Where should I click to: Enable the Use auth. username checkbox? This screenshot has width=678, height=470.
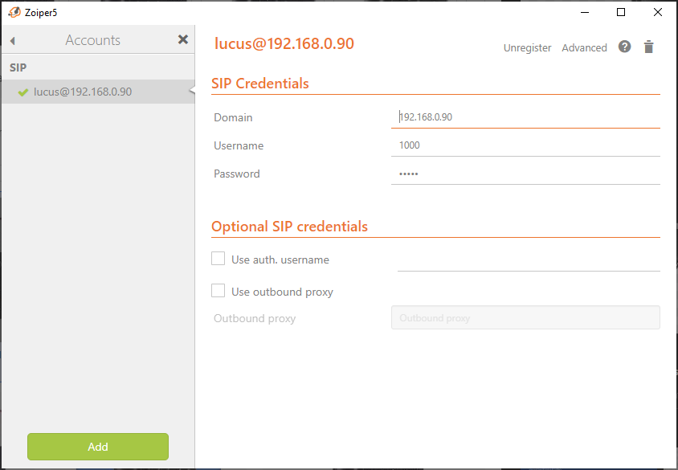[x=218, y=259]
